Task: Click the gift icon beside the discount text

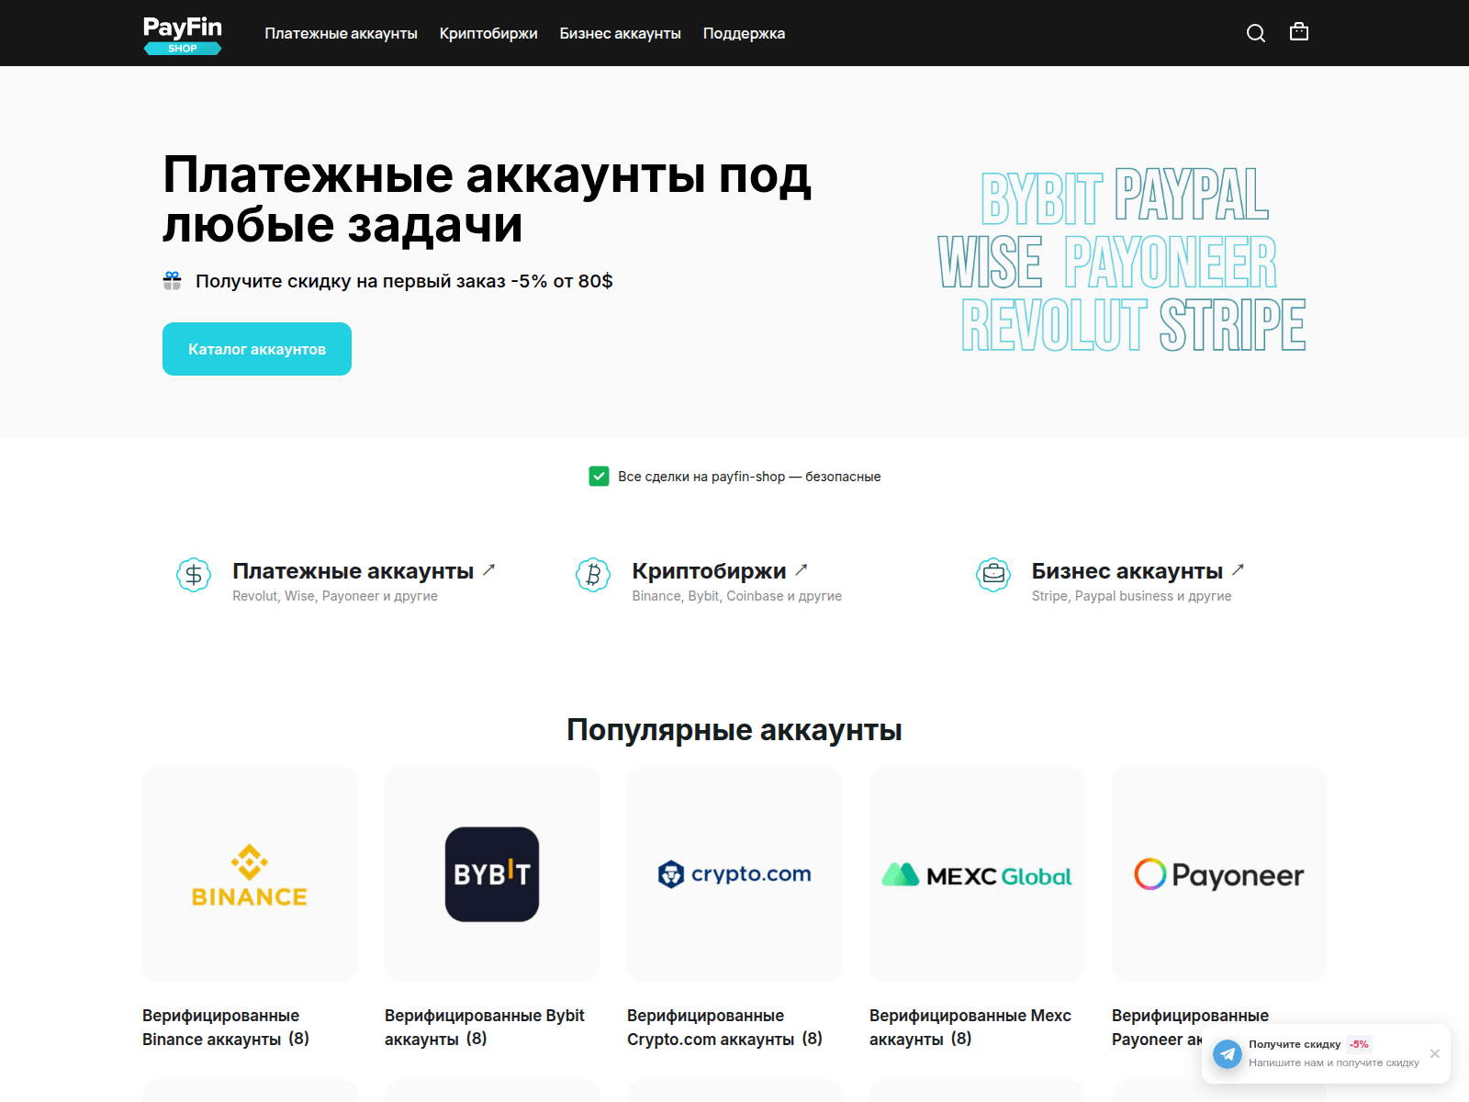Action: [x=172, y=281]
